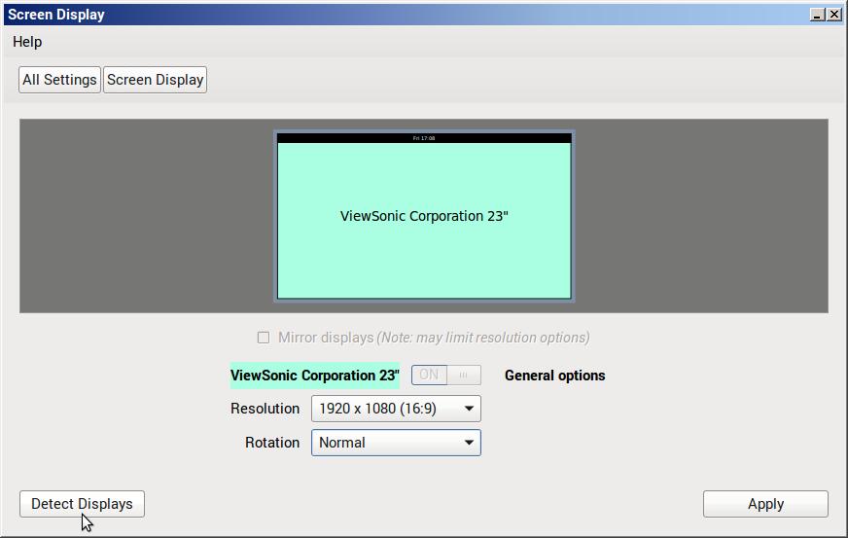Open the Rotation Normal combo box
This screenshot has height=538, width=848.
pyautogui.click(x=389, y=443)
